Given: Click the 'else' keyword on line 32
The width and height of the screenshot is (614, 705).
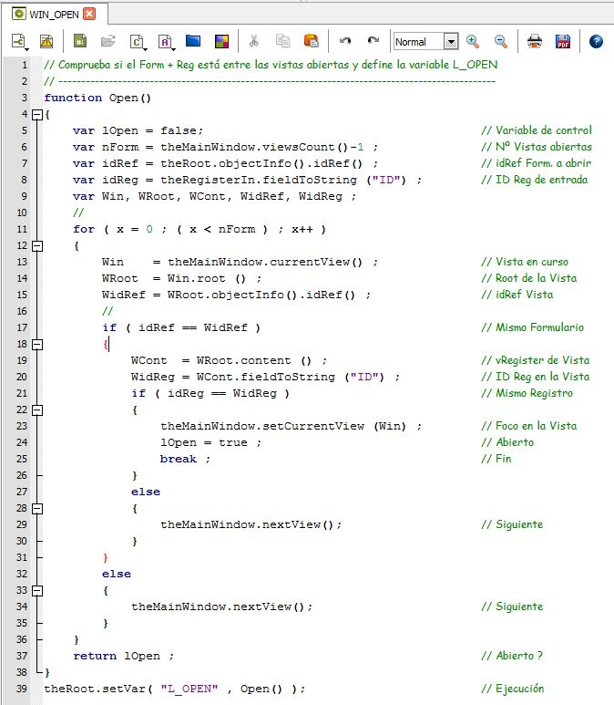Looking at the screenshot, I should 117,575.
